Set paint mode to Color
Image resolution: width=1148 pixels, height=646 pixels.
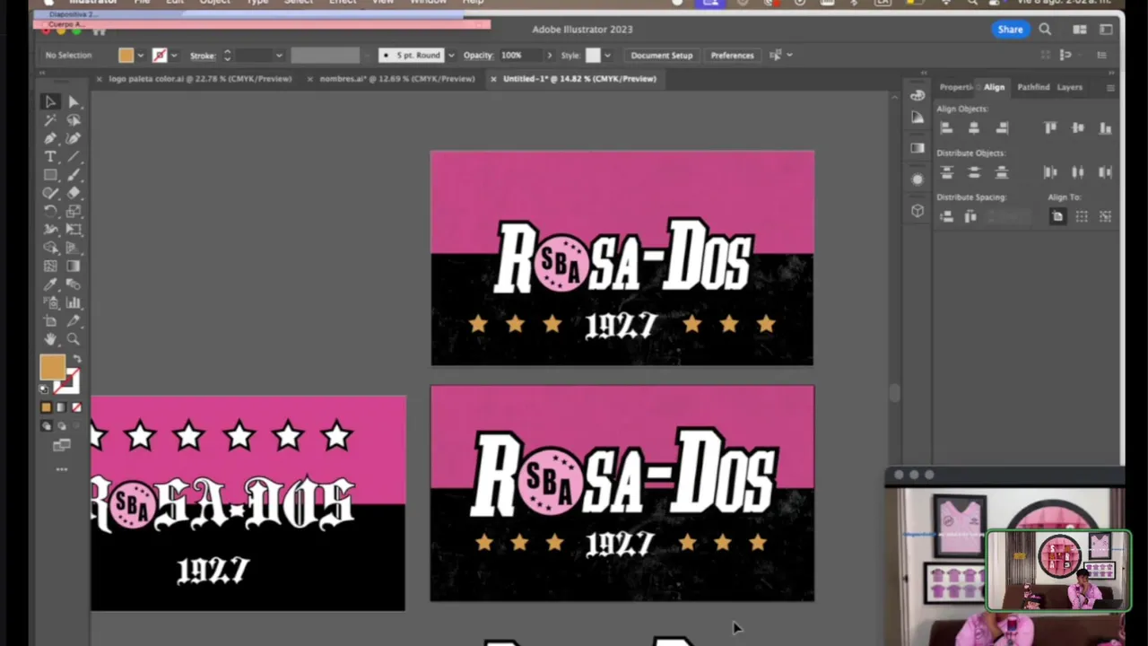pyautogui.click(x=47, y=407)
